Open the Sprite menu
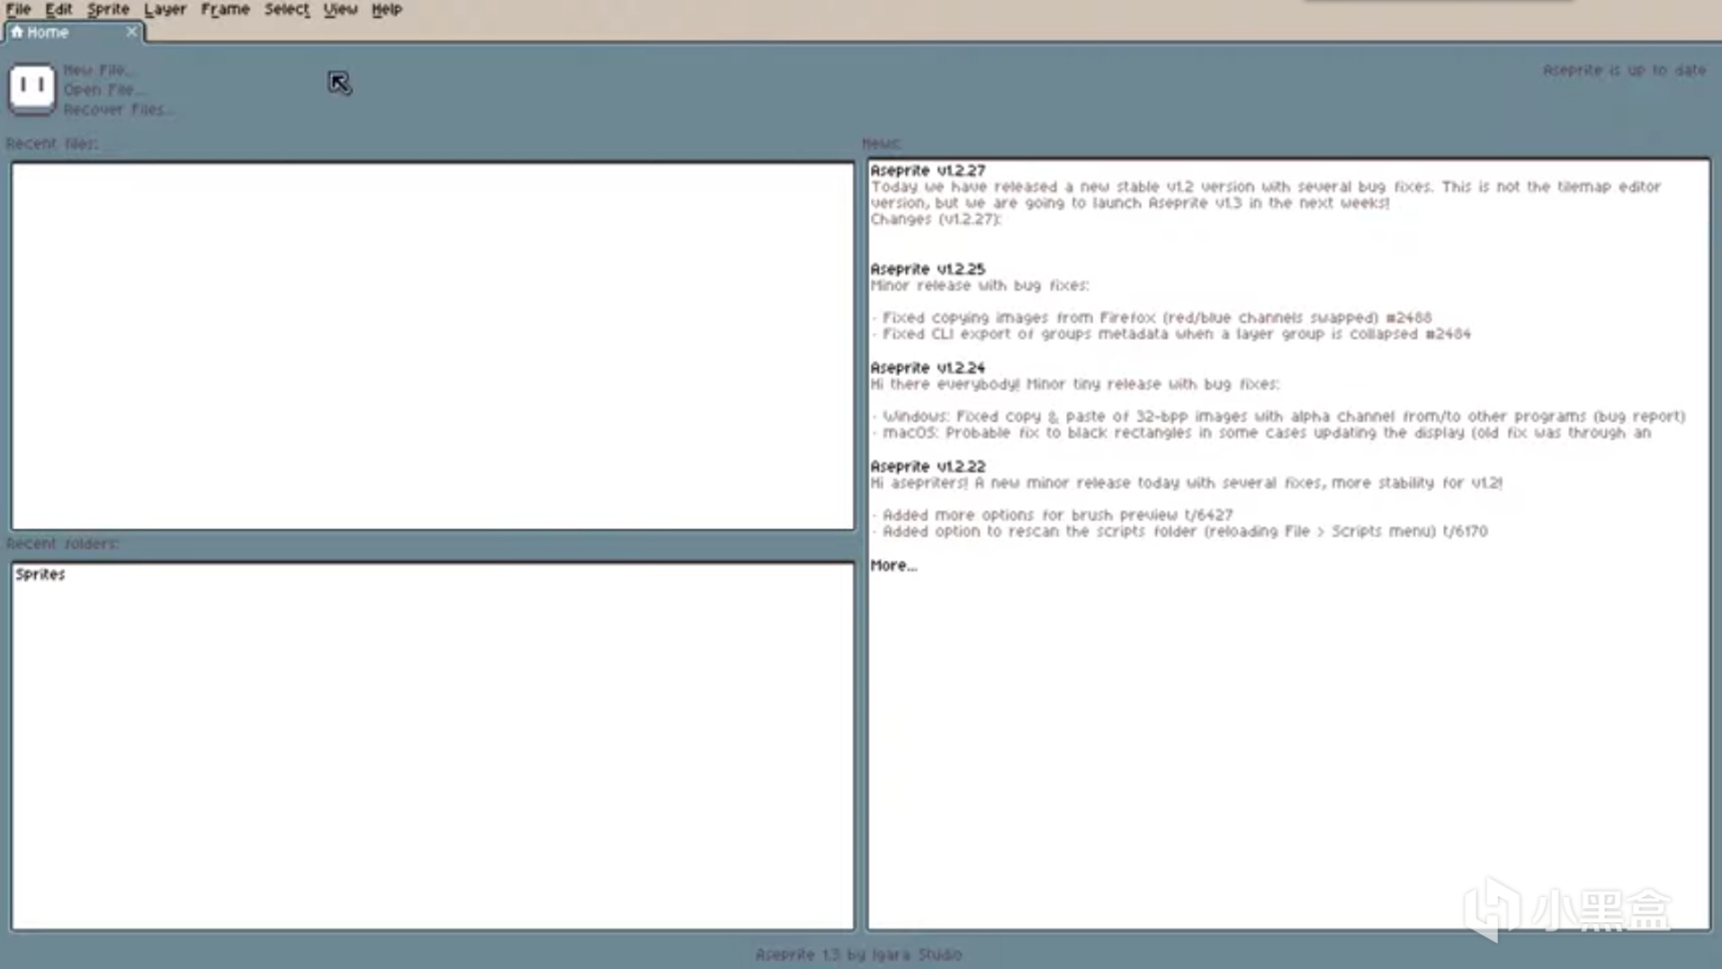 pos(108,9)
